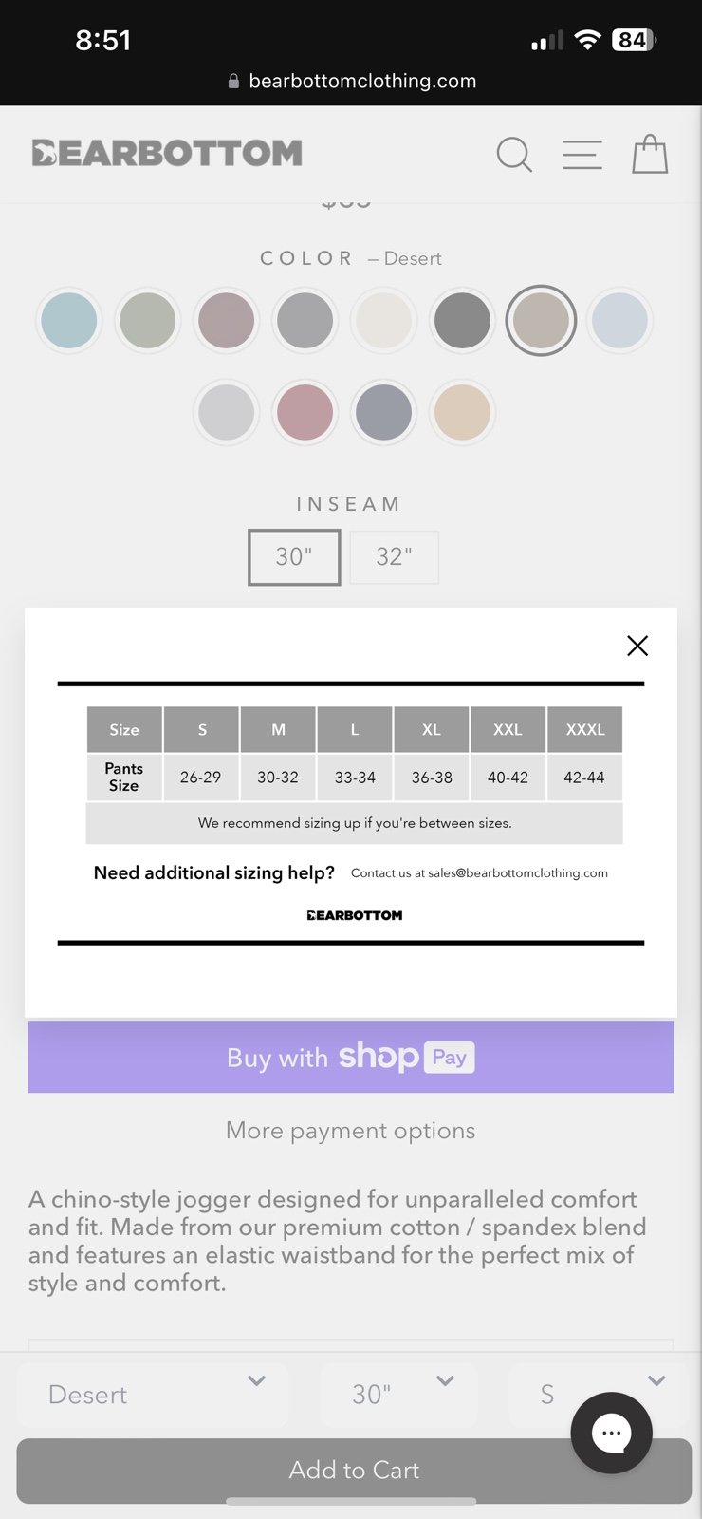
Task: Expand the Desert color dropdown
Action: click(153, 1394)
